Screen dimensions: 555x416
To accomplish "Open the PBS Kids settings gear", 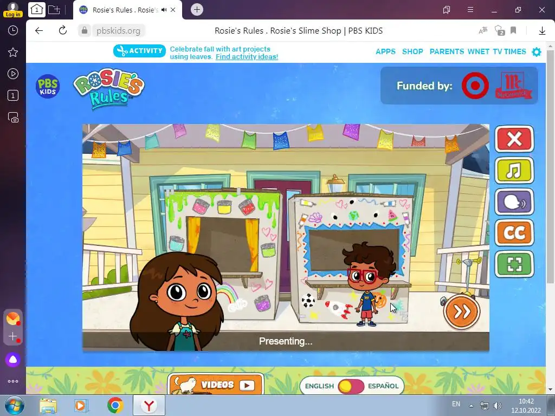I will (537, 52).
